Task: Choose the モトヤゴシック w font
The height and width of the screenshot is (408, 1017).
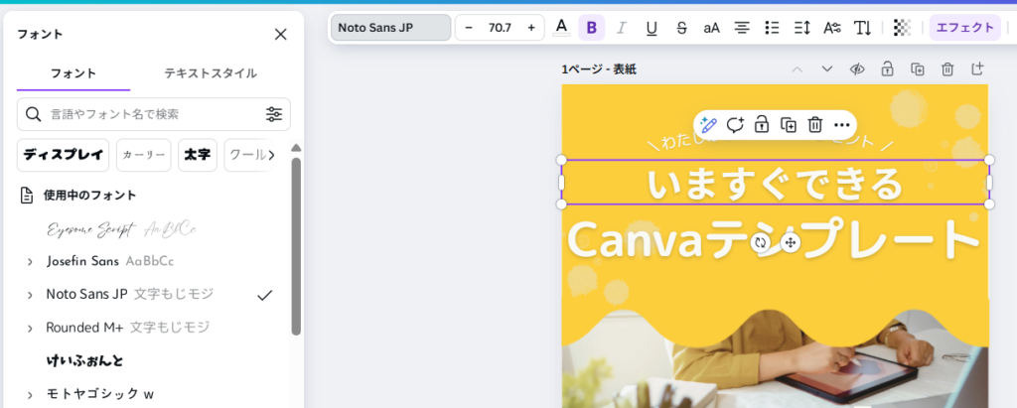Action: [x=100, y=394]
